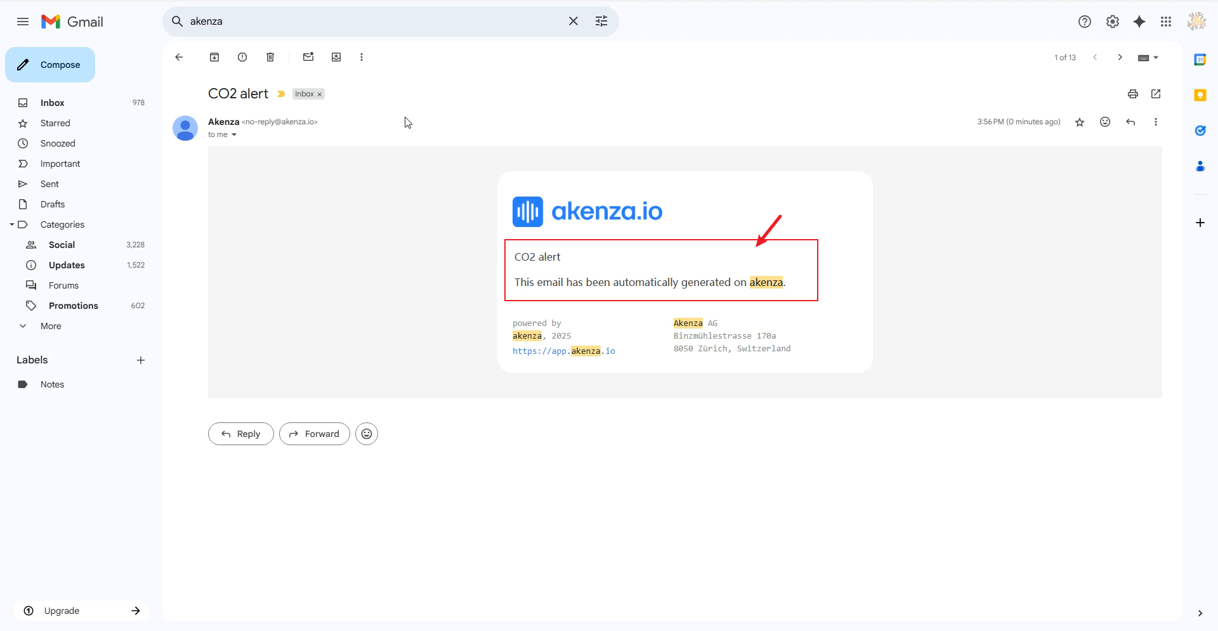
Task: Open Contacts side panel
Action: pyautogui.click(x=1200, y=166)
